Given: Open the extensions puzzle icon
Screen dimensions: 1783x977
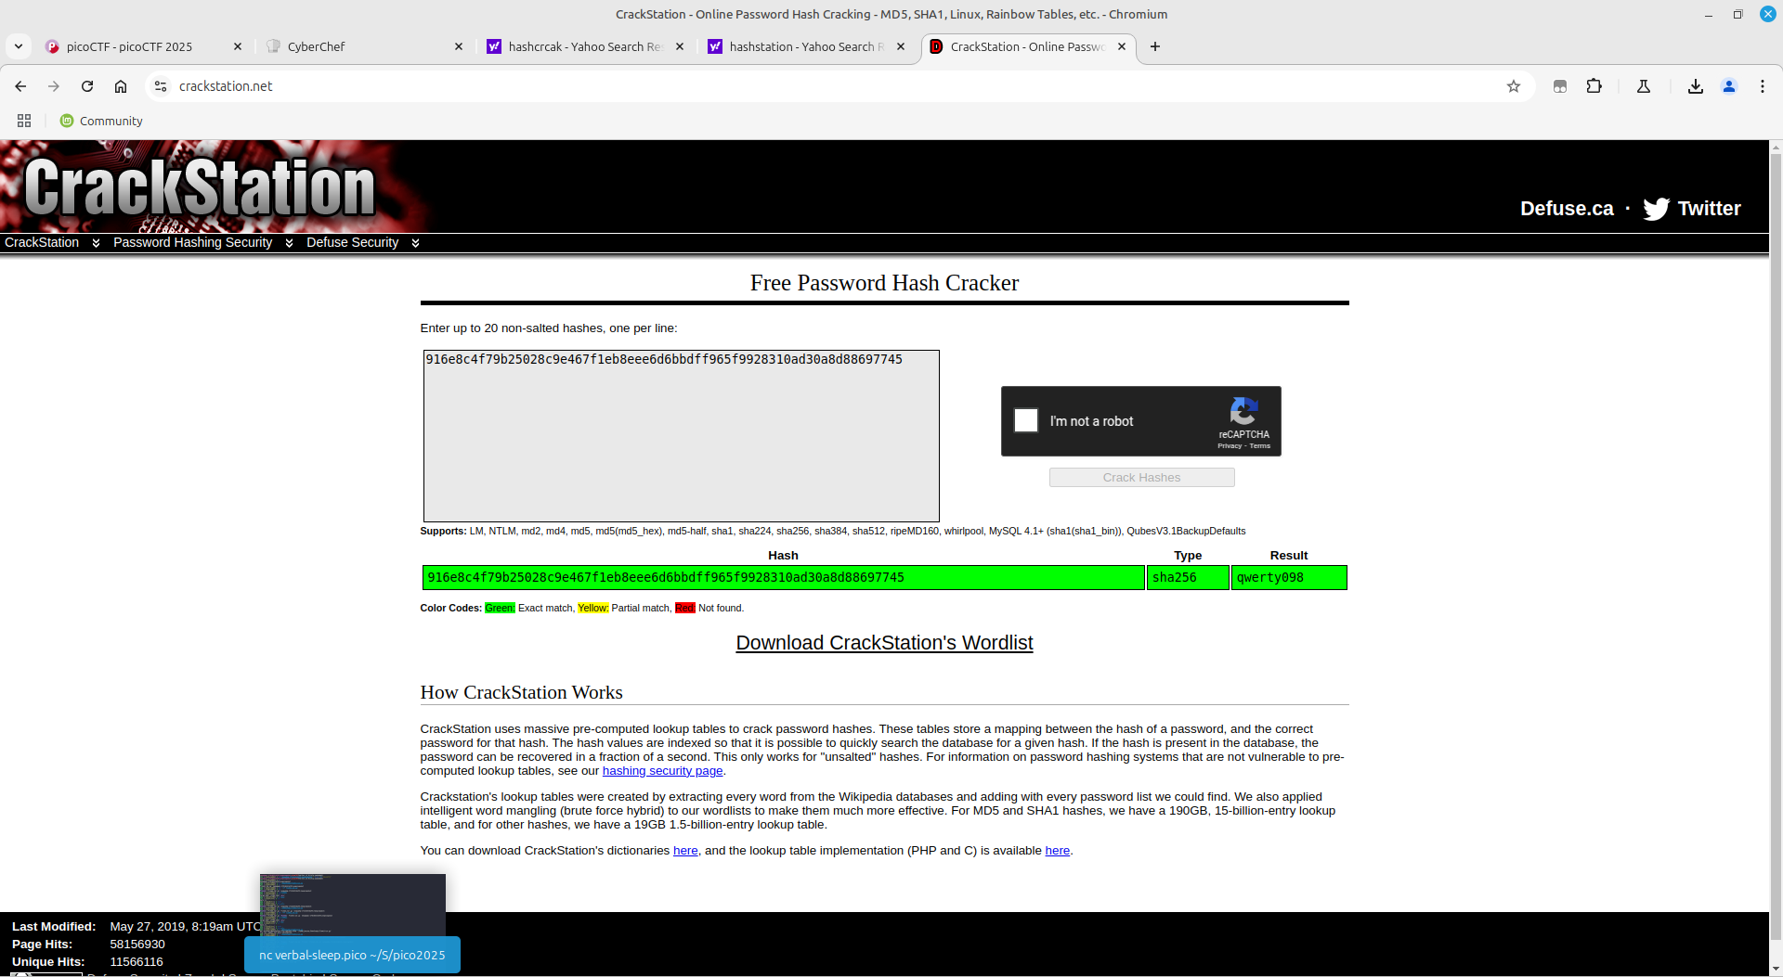Looking at the screenshot, I should tap(1594, 86).
